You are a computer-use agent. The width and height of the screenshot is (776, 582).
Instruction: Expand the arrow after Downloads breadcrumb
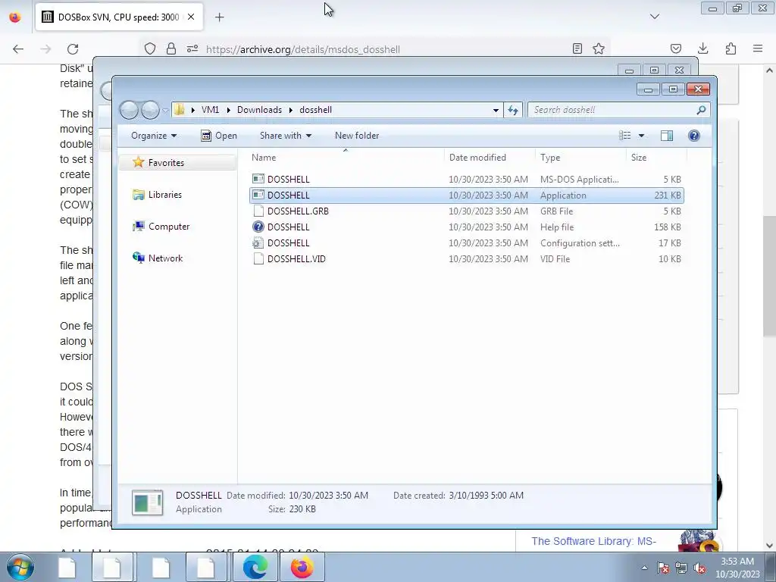click(x=291, y=110)
